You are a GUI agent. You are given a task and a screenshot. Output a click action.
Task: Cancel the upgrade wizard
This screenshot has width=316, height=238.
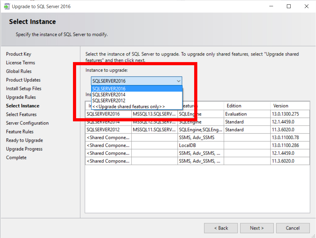coord(293,228)
